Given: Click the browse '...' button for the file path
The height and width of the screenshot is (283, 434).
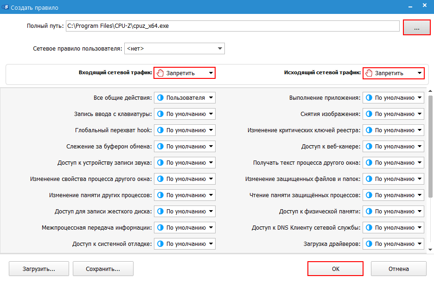Looking at the screenshot, I should click(416, 27).
